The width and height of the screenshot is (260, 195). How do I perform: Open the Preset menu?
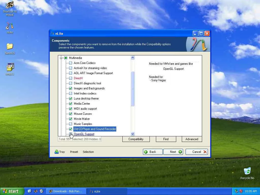point(74,152)
